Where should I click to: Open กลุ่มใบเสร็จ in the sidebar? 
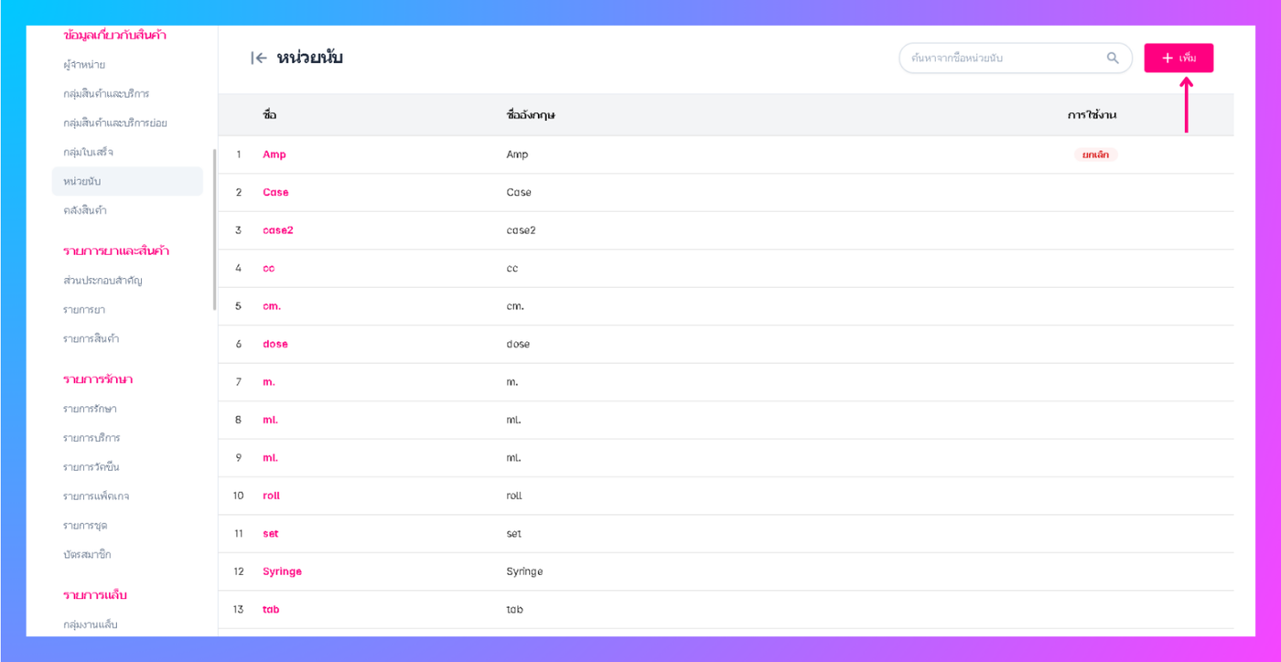[x=89, y=152]
